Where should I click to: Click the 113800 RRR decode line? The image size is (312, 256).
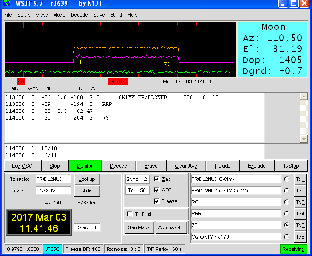59,104
